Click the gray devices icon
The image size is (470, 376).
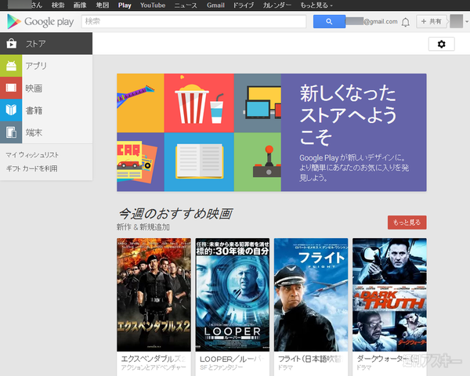tap(11, 132)
